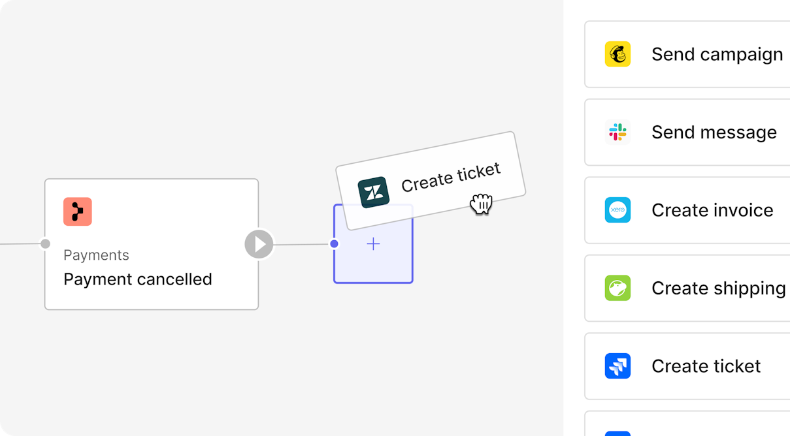
Task: Select the Send message action
Action: 687,132
